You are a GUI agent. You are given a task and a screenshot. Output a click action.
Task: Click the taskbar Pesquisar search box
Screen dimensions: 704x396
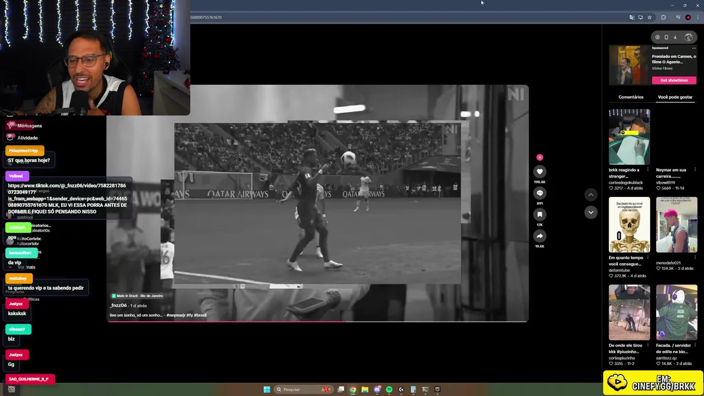[x=303, y=389]
